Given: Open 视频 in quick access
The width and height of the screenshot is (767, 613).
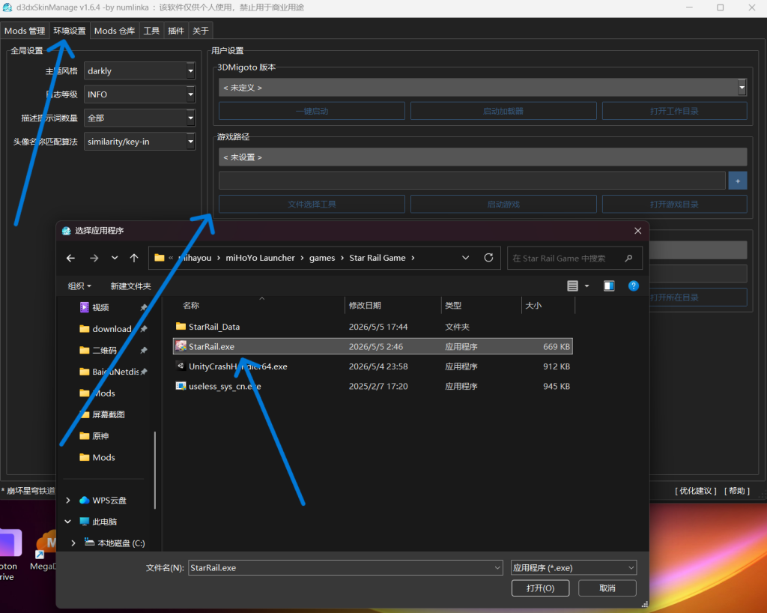Looking at the screenshot, I should click(x=100, y=307).
